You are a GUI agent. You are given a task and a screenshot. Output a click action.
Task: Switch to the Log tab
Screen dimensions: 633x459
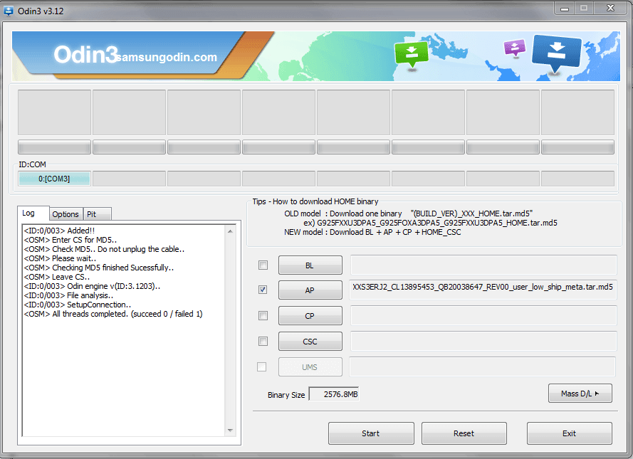click(x=33, y=213)
